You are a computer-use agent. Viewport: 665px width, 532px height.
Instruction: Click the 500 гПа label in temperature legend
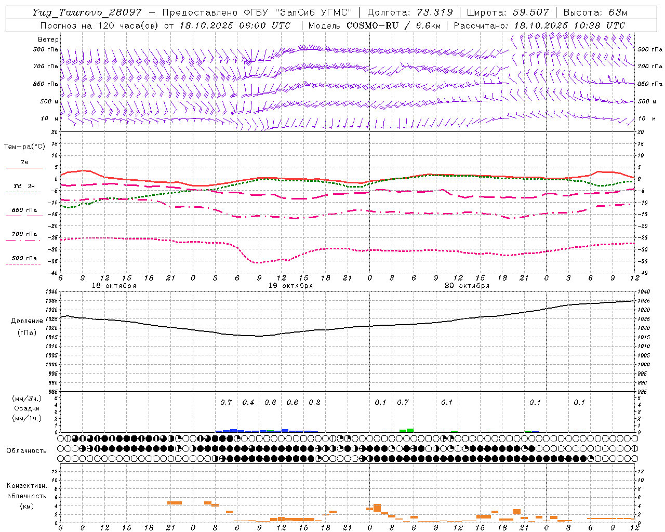point(24,258)
